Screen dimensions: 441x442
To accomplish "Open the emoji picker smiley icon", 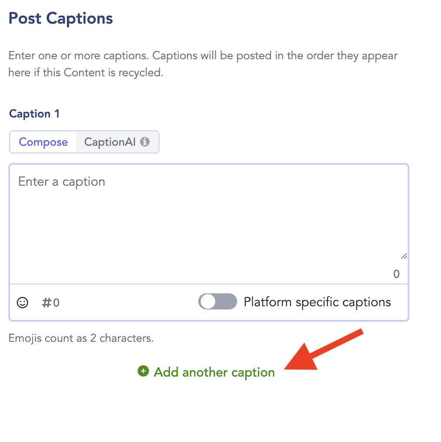I will (x=22, y=303).
